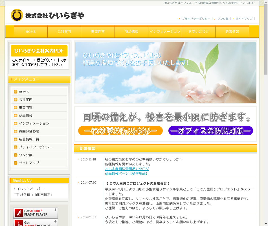Follow the 2015金象印除雪用品カタログ link
Viewport: 268px width, 226px height.
(127, 169)
